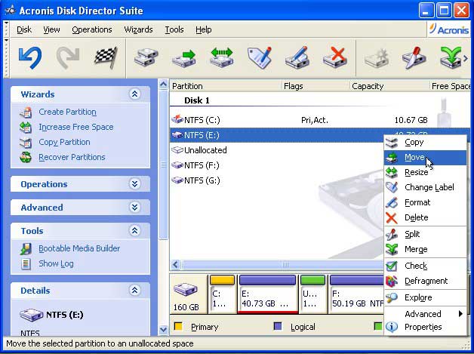Viewport: 474px width, 354px height.
Task: Show more toolbar buttons via chevron
Action: tap(466, 58)
